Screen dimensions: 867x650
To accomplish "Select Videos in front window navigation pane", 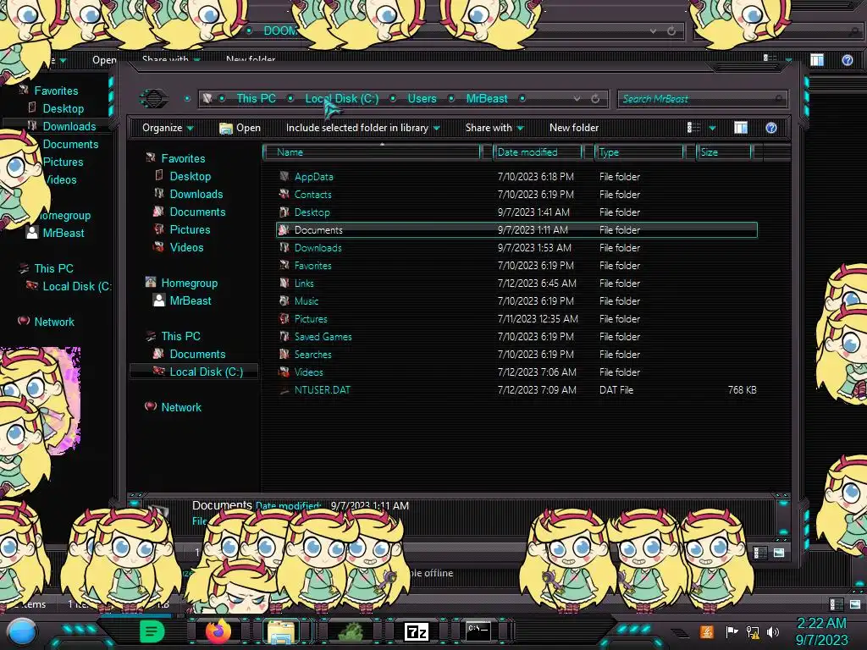I will (186, 247).
